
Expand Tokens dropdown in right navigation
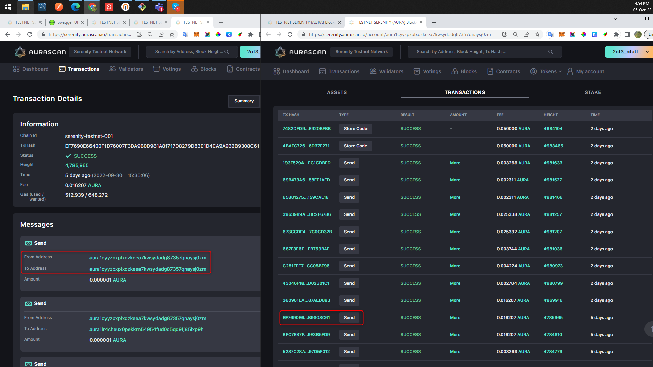546,71
